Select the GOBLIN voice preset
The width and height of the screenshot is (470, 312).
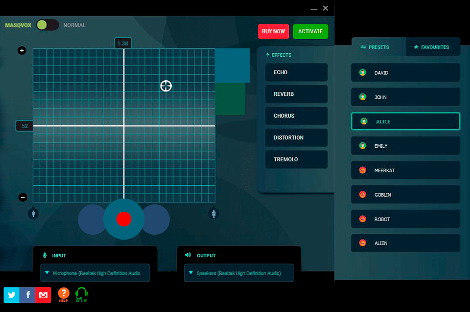tap(405, 195)
